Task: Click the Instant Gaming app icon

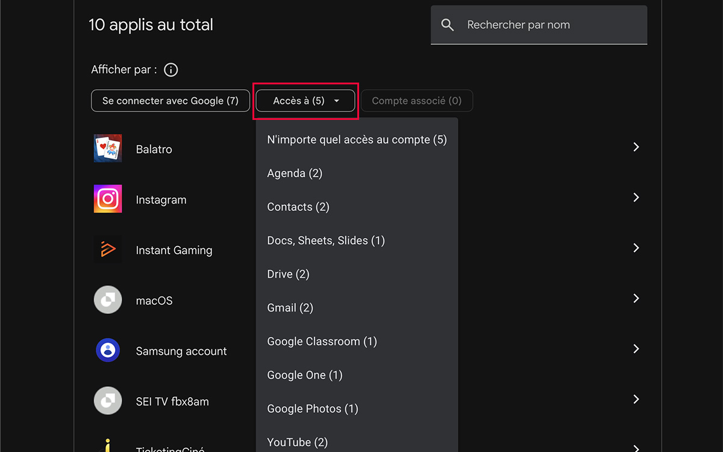Action: click(108, 250)
